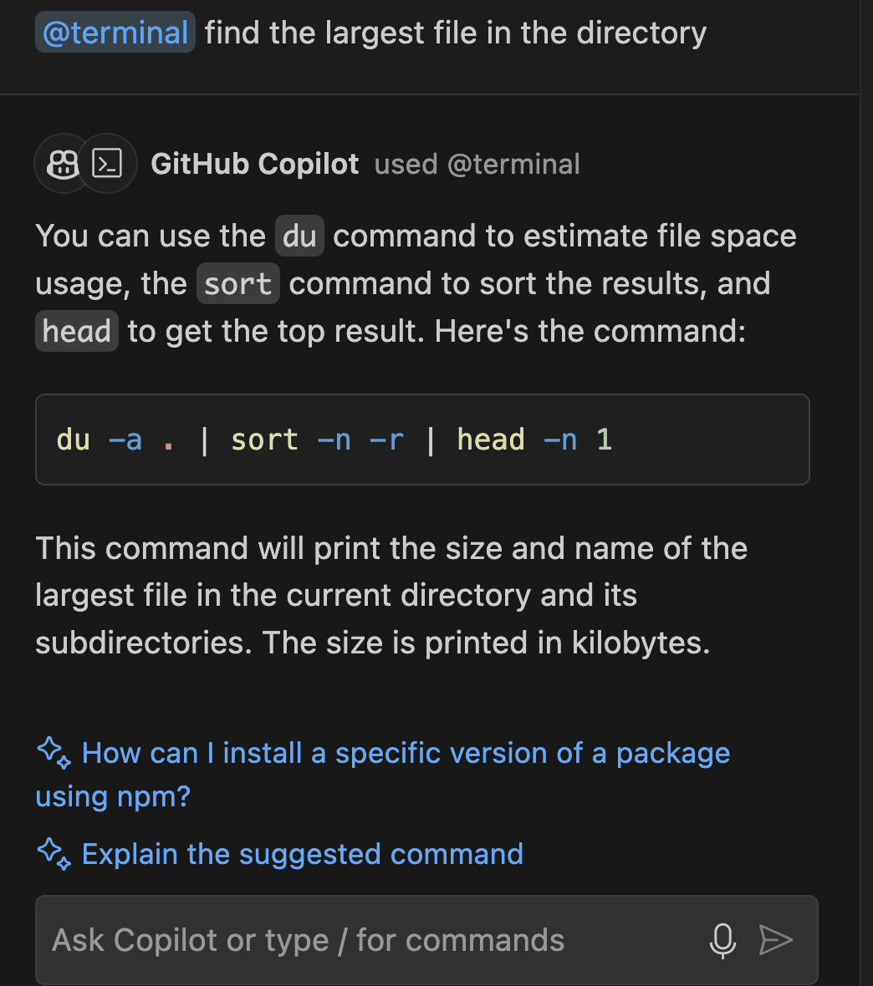
Task: Click the inline sort code label
Action: [238, 283]
